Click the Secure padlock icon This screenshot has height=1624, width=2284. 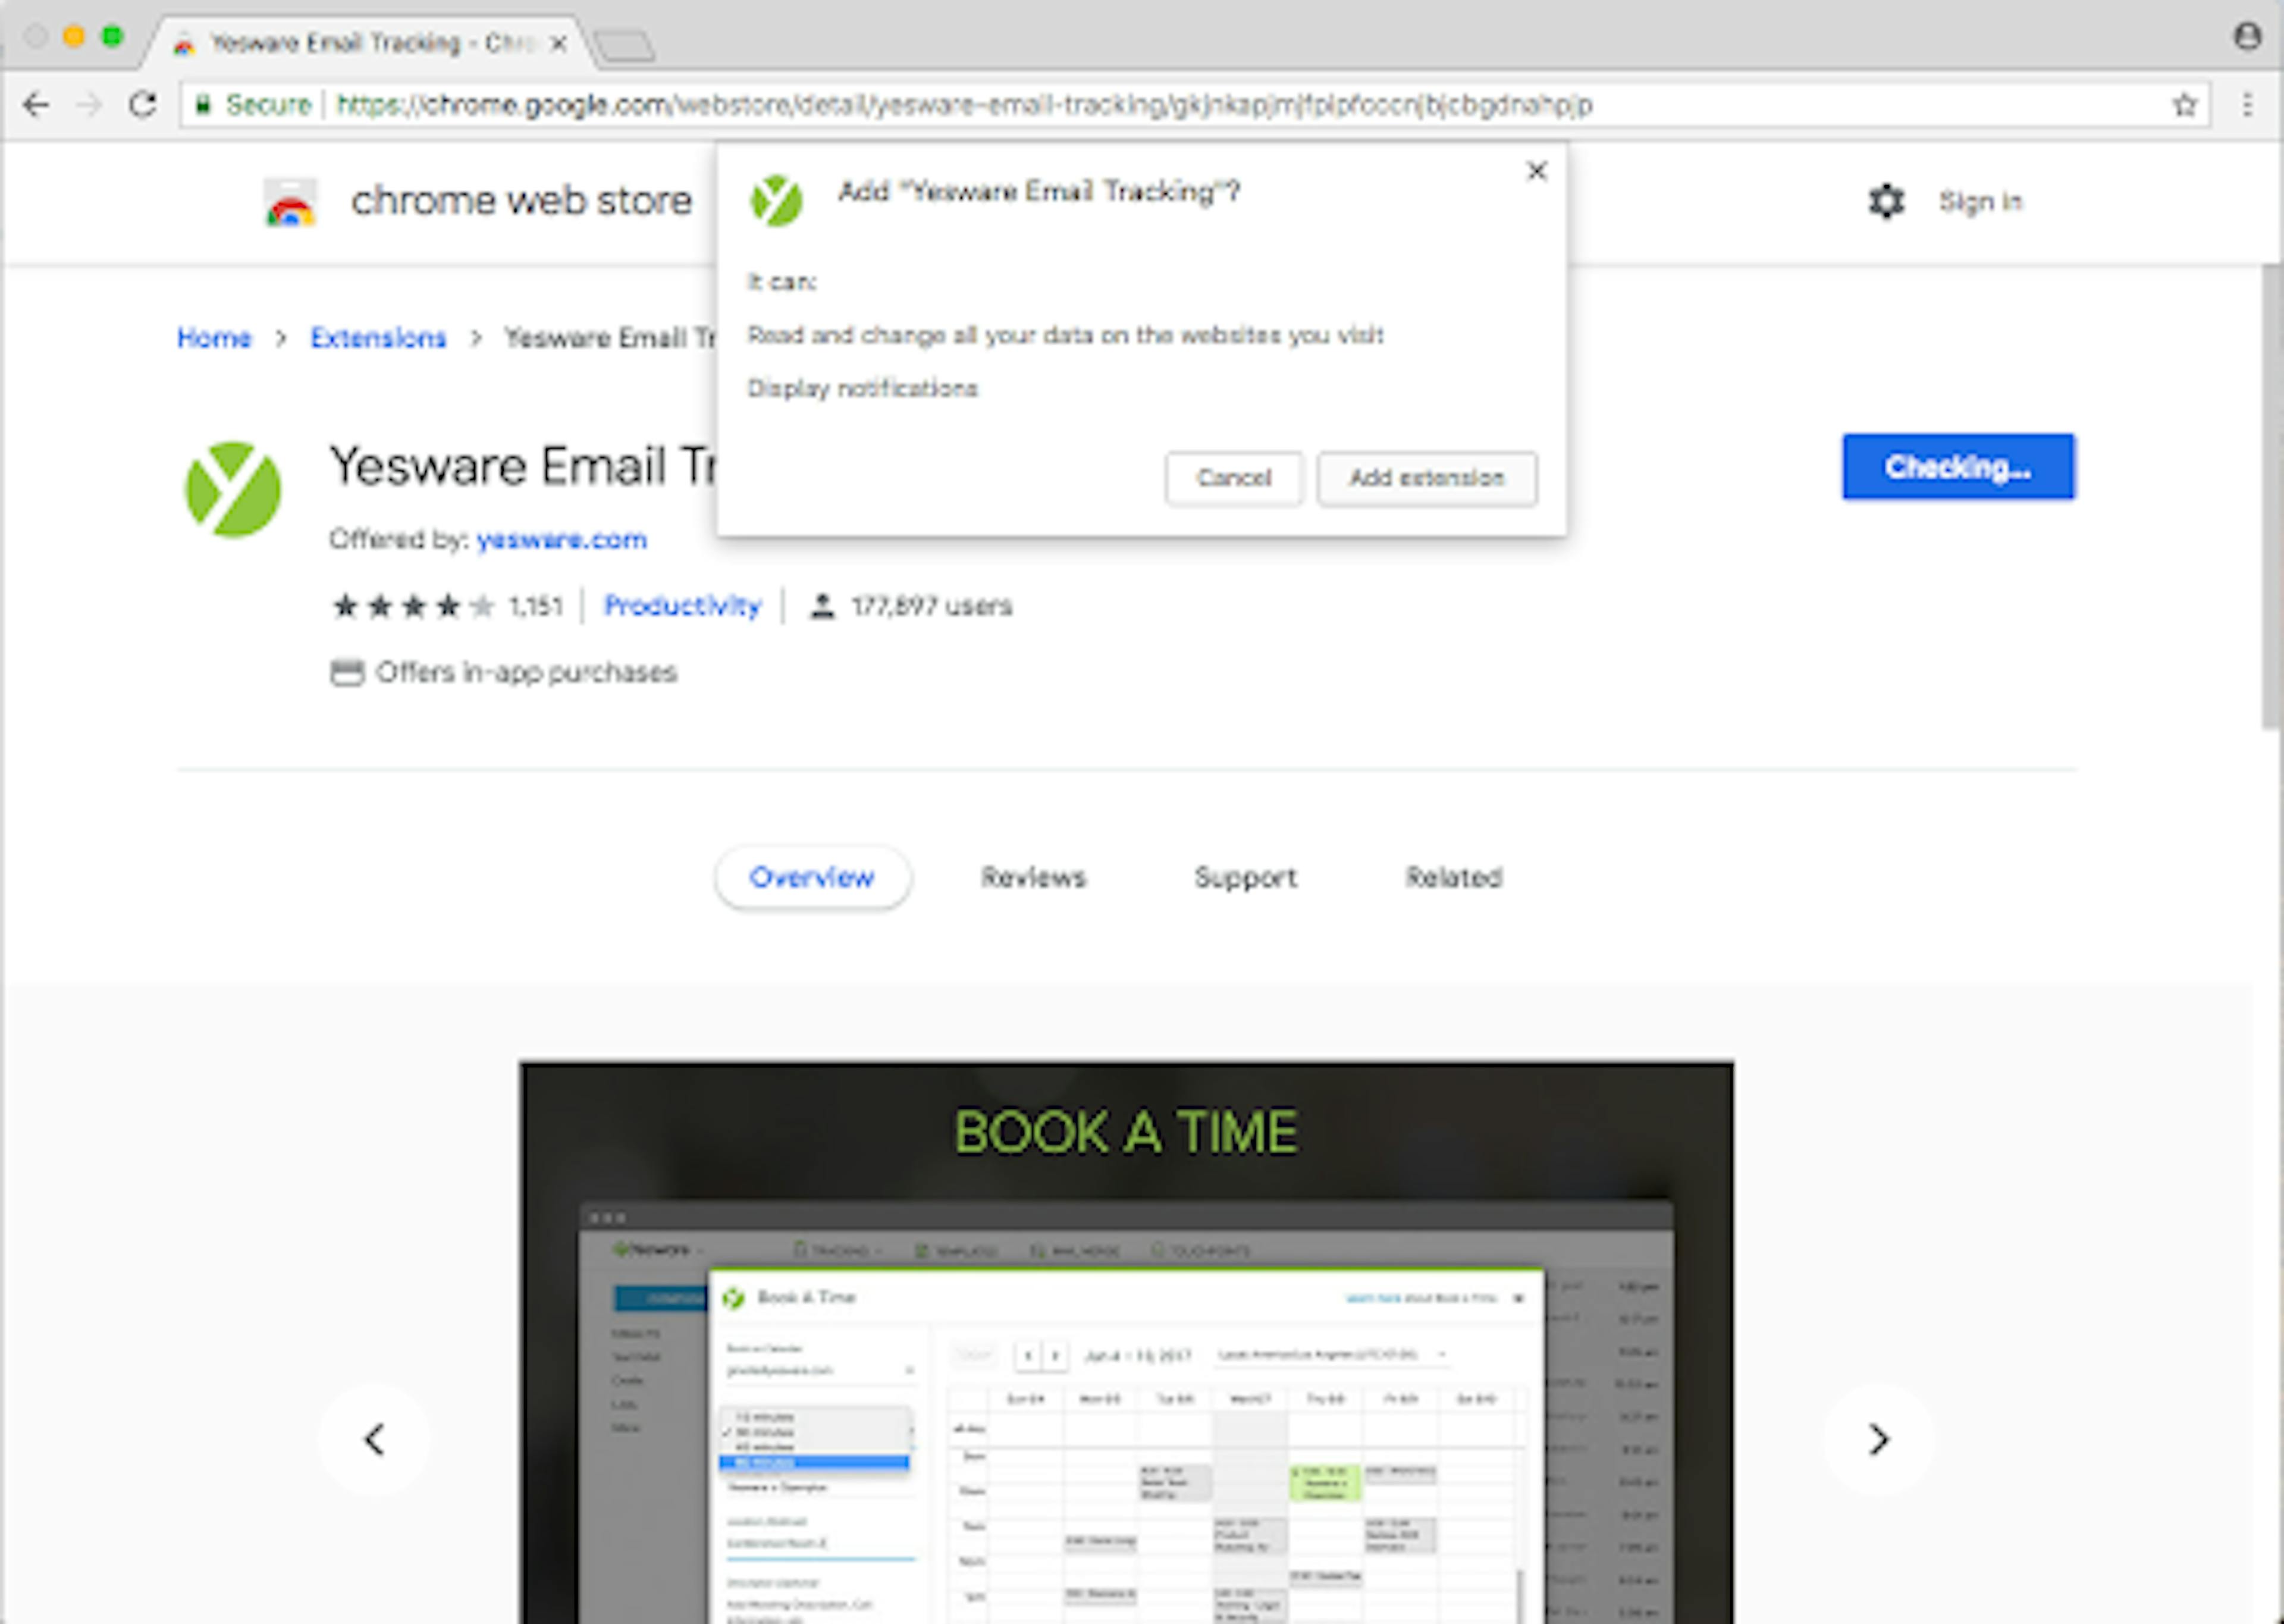coord(203,104)
